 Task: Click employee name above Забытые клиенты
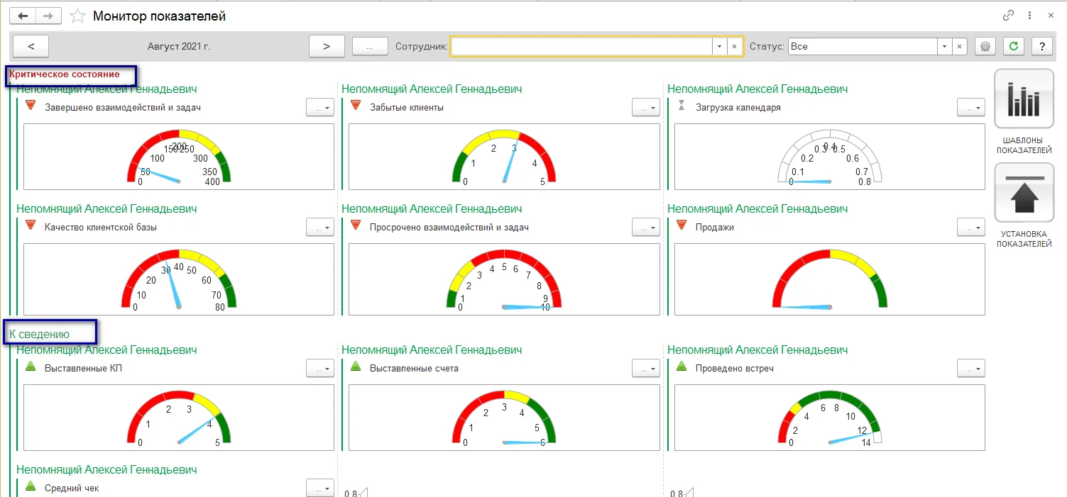[432, 89]
